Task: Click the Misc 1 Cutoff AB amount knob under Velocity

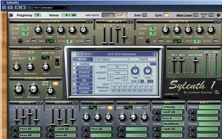Action: coord(157,112)
